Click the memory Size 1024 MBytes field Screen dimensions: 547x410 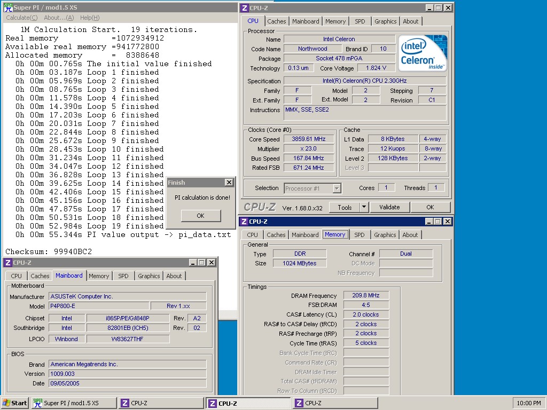pos(300,263)
